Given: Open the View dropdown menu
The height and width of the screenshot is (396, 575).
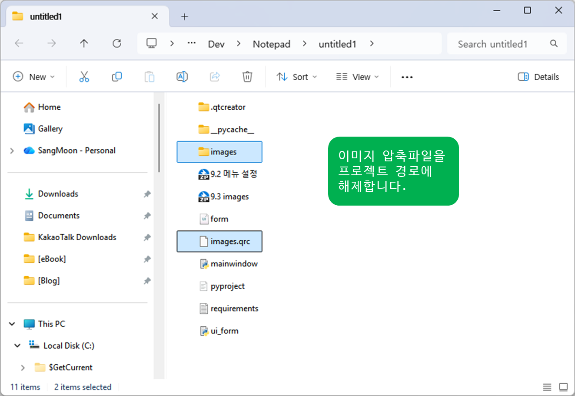Looking at the screenshot, I should coord(358,77).
